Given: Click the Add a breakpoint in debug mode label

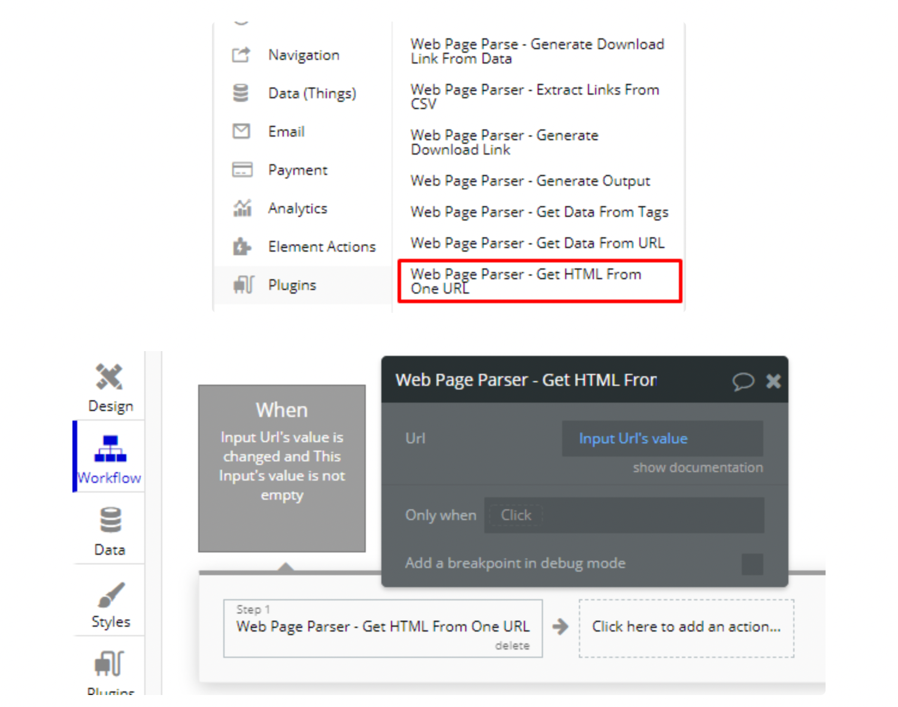Looking at the screenshot, I should coord(515,563).
